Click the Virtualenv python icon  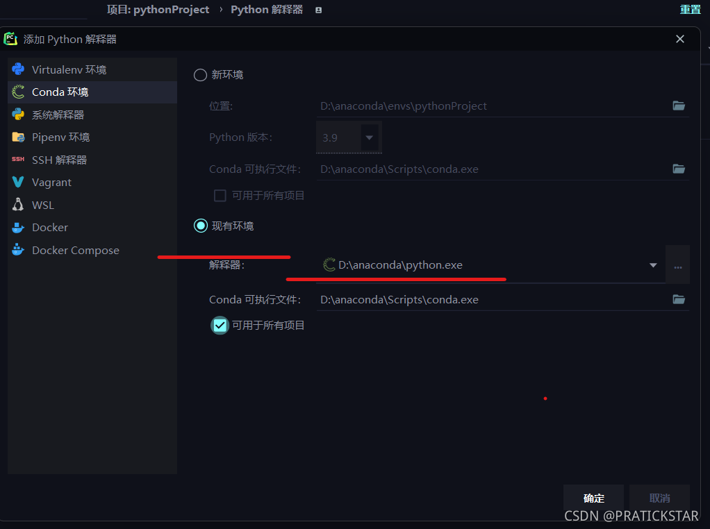point(18,69)
